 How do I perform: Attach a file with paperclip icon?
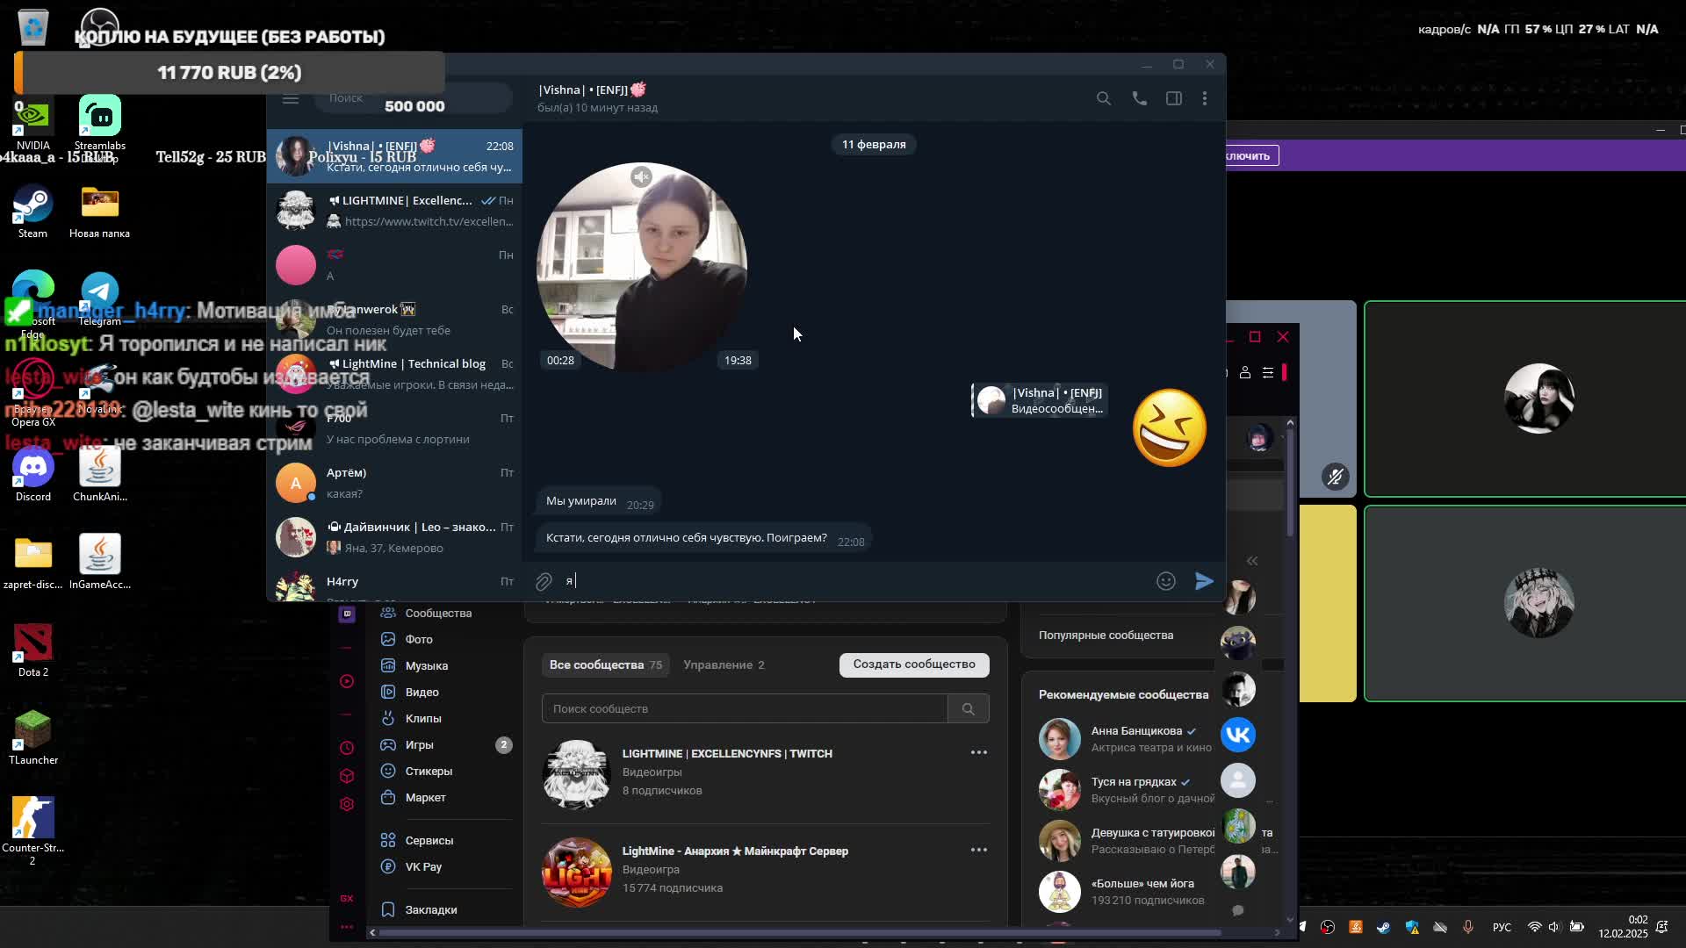tap(544, 581)
